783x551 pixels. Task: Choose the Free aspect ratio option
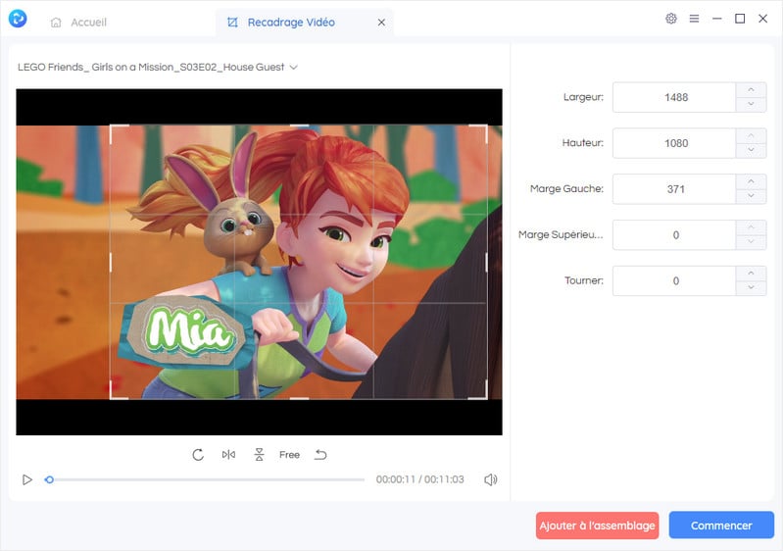290,455
